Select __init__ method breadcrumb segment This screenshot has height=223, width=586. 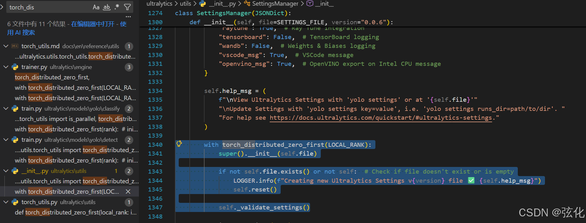click(x=324, y=3)
